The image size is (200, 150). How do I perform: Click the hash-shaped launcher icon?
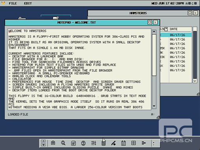coord(94,143)
